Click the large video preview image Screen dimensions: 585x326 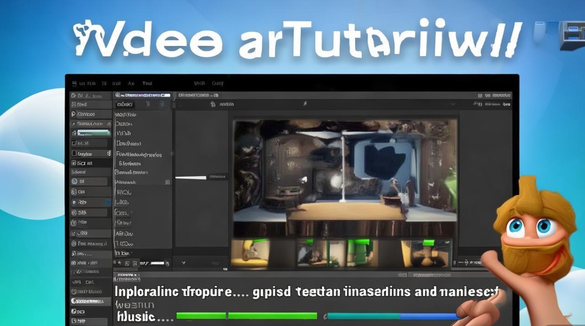pos(345,178)
